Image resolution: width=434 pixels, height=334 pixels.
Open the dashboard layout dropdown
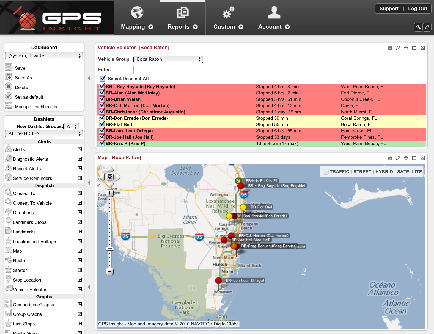click(x=44, y=56)
